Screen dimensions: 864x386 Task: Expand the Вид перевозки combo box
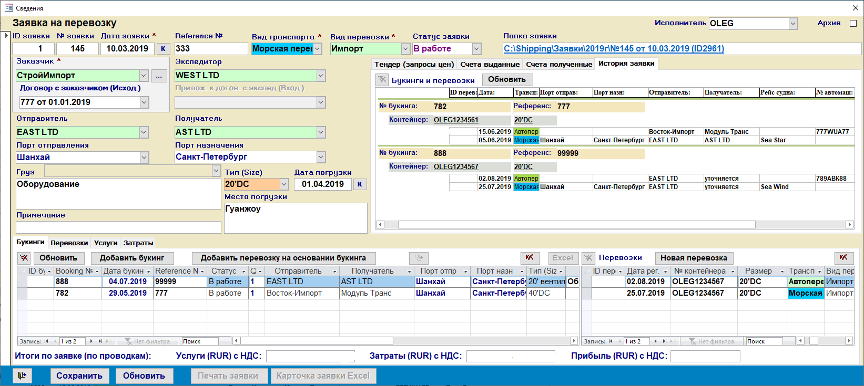point(405,49)
